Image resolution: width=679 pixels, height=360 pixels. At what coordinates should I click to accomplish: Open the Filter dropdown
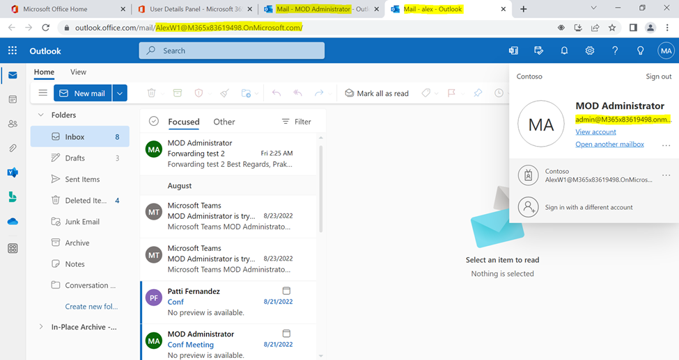[x=296, y=122]
